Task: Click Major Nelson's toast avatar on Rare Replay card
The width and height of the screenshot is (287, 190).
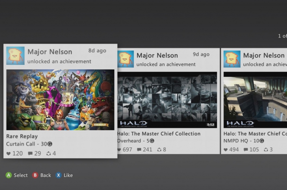Action: (16, 56)
